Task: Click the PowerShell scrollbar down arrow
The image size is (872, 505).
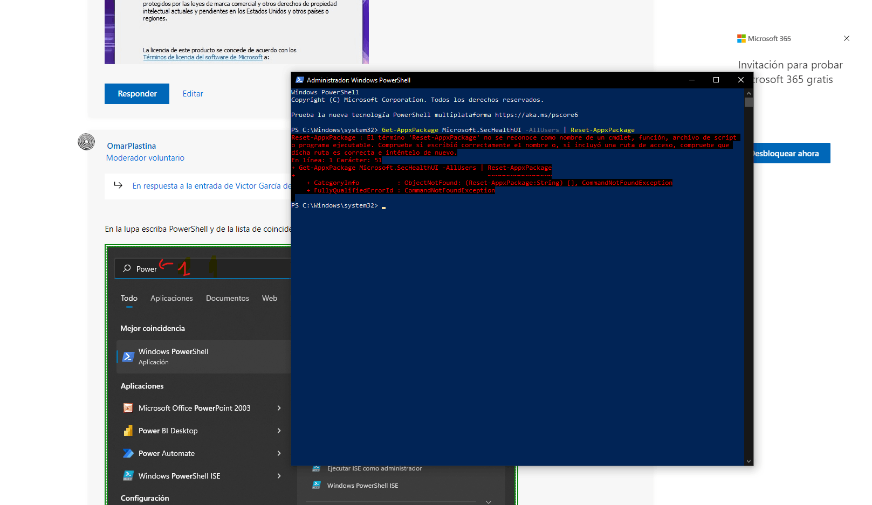Action: click(749, 461)
